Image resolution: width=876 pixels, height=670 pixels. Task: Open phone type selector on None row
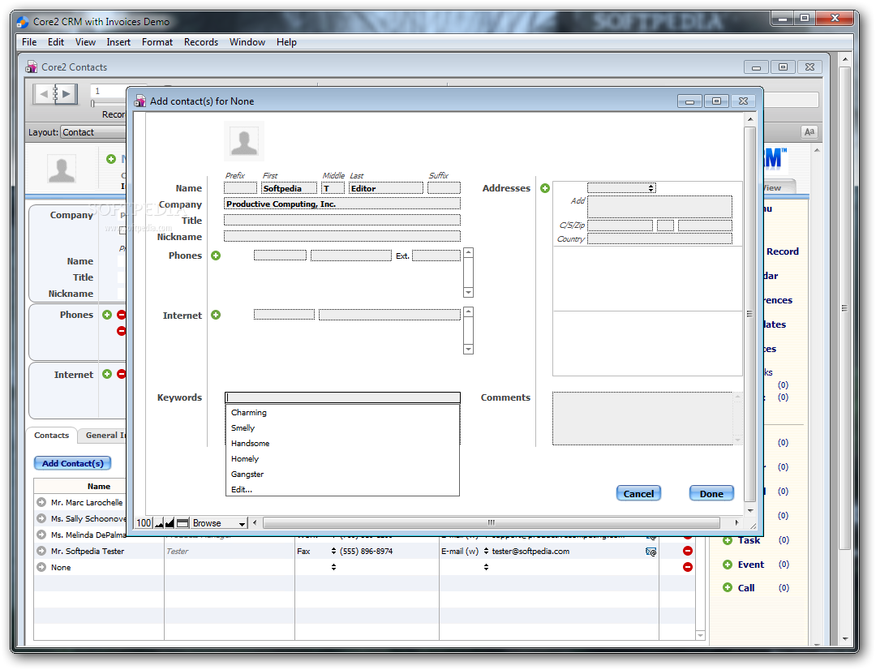coord(333,567)
